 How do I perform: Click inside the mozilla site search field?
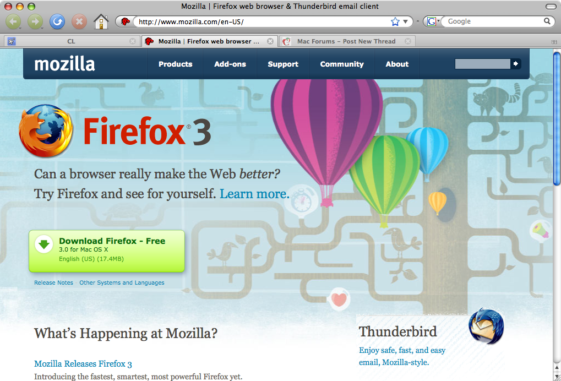(482, 64)
